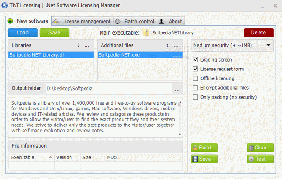Click the green Save button next to Load

pos(55,32)
